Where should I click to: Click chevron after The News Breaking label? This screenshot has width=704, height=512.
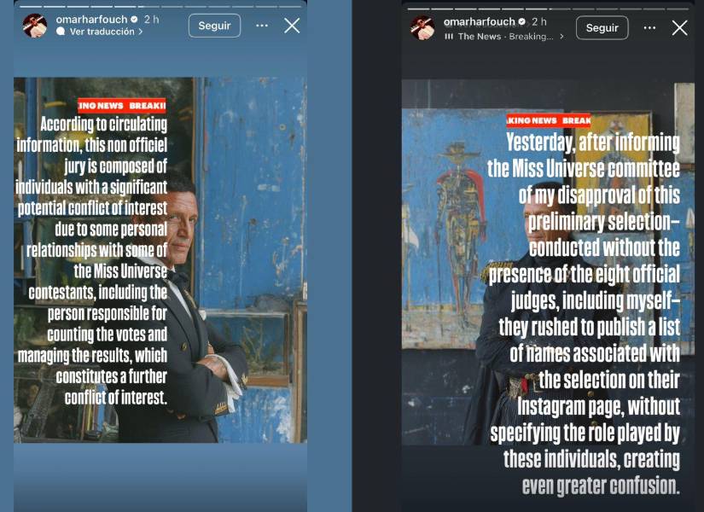tap(561, 37)
